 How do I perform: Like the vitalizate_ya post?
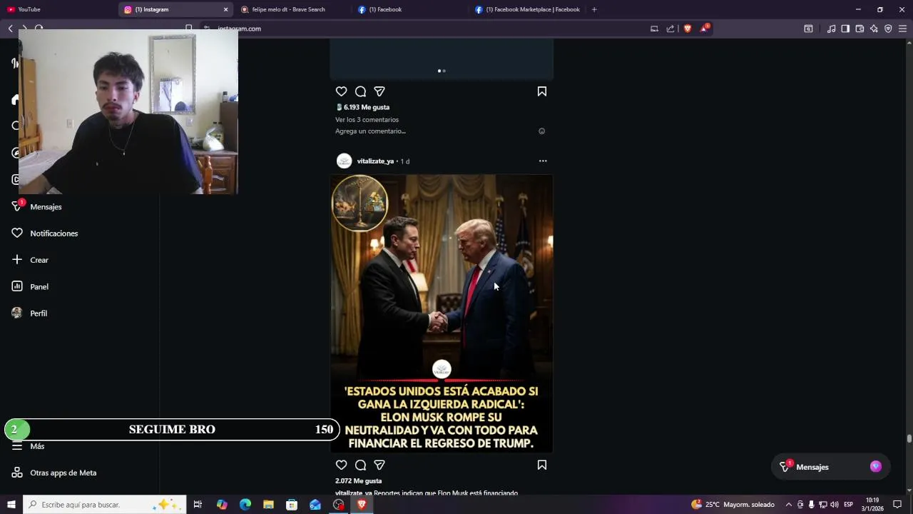point(341,465)
